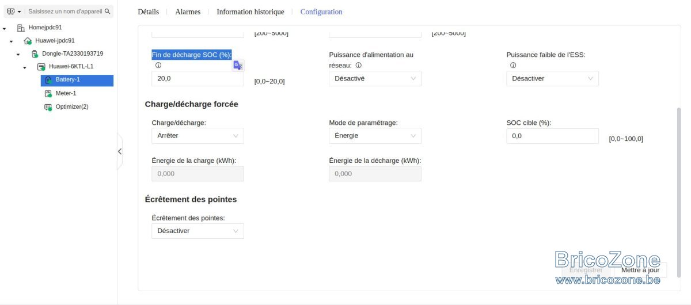691x305 pixels.
Task: Open the Écrêtement des pointes dropdown
Action: tap(198, 231)
